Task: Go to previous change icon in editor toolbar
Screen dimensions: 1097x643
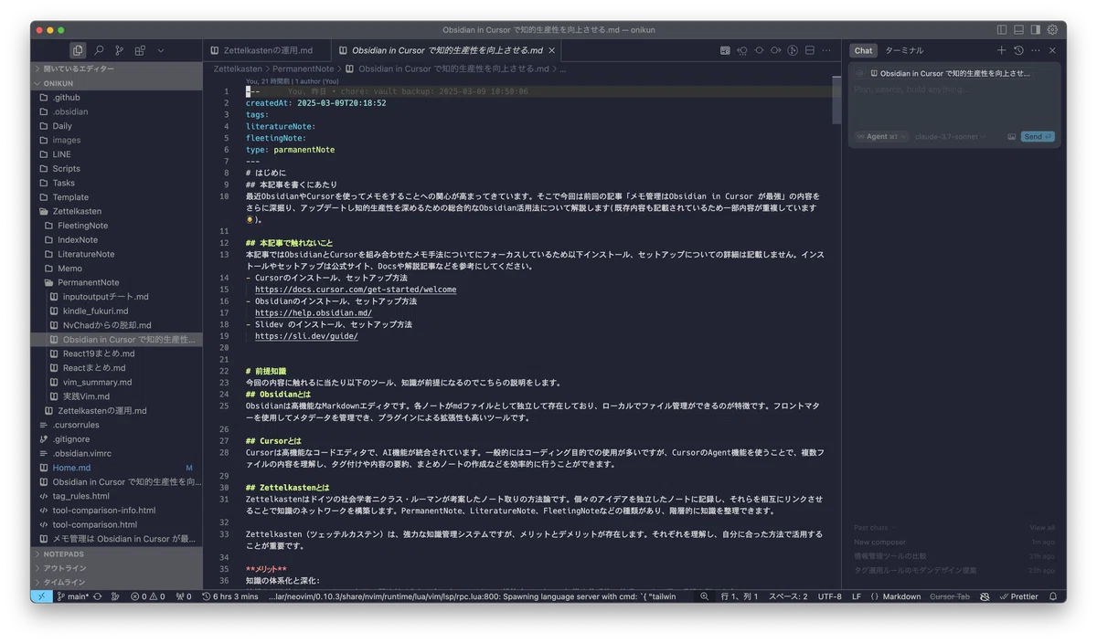Action: tap(742, 50)
